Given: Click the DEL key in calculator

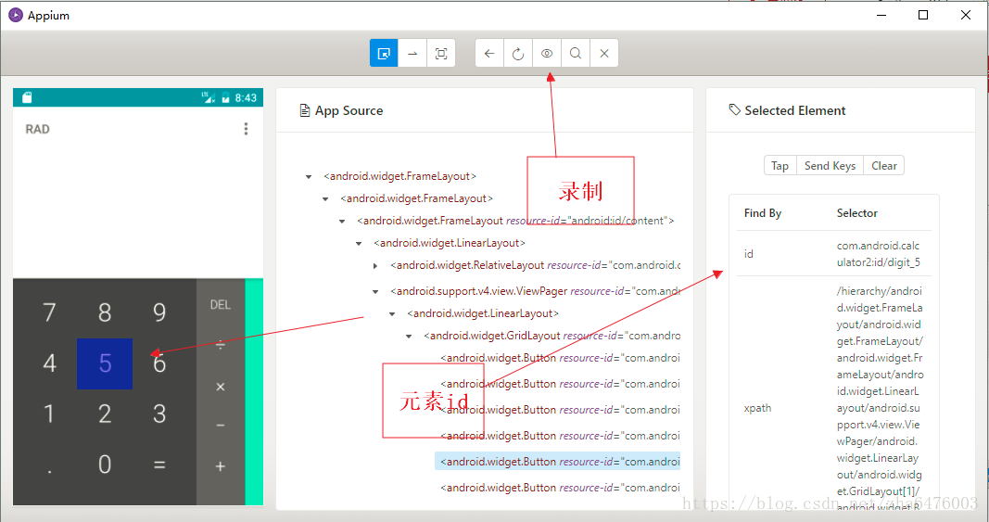Looking at the screenshot, I should pos(220,305).
